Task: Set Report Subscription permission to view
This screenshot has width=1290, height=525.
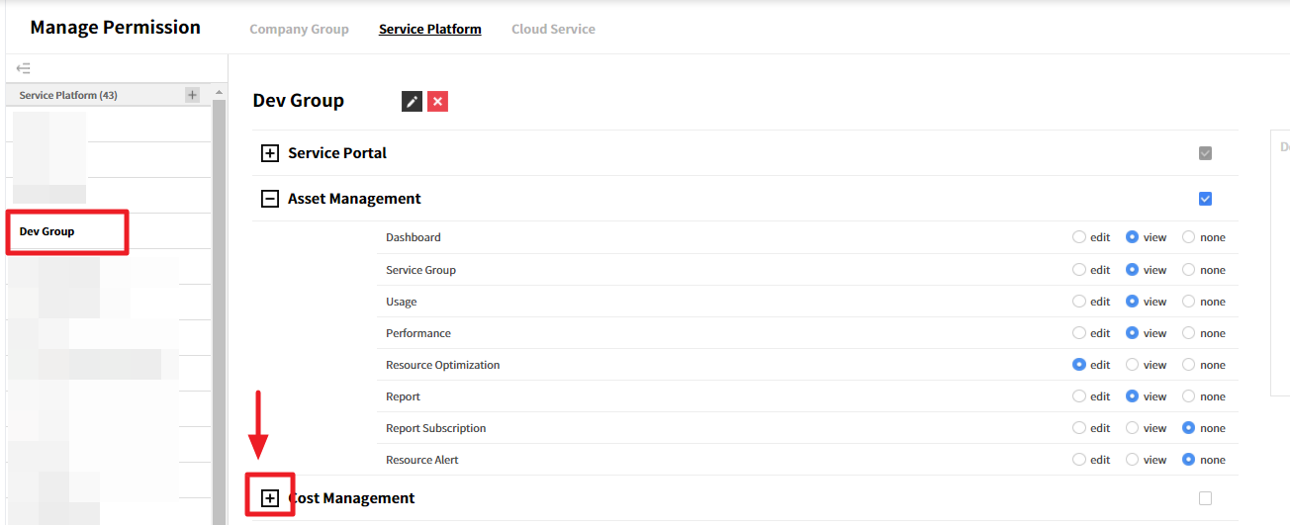Action: [1133, 428]
